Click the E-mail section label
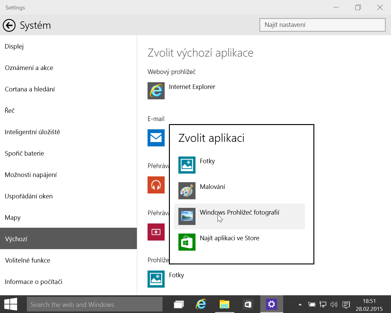Screen dimensions: 391x313 click(x=156, y=119)
